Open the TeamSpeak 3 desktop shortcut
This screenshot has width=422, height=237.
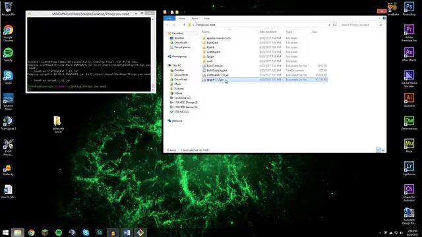(x=9, y=123)
